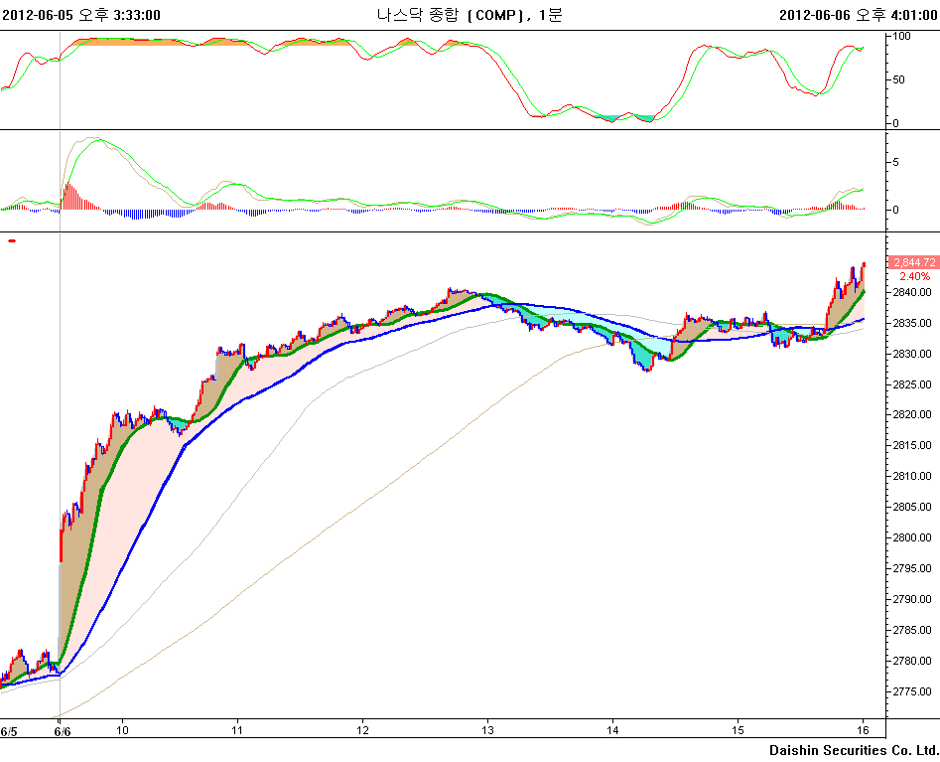Click the 100 level on the top oscillator scale

tap(902, 36)
